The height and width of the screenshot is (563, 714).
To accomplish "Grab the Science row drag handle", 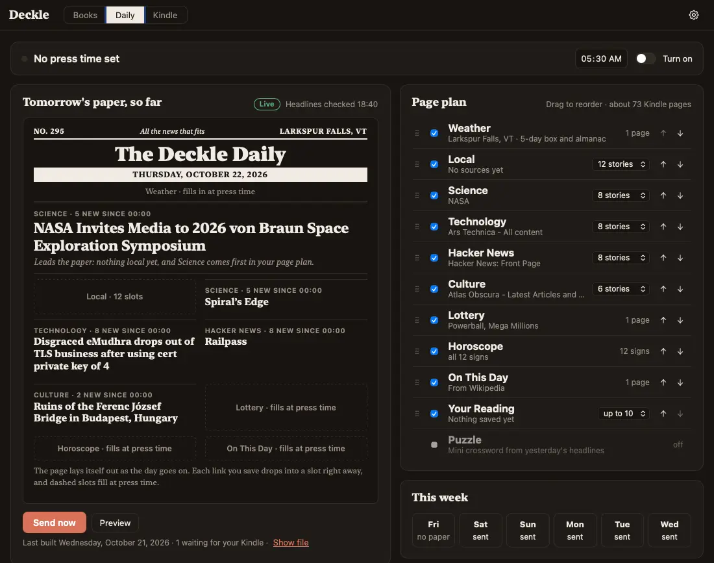I will (x=417, y=195).
